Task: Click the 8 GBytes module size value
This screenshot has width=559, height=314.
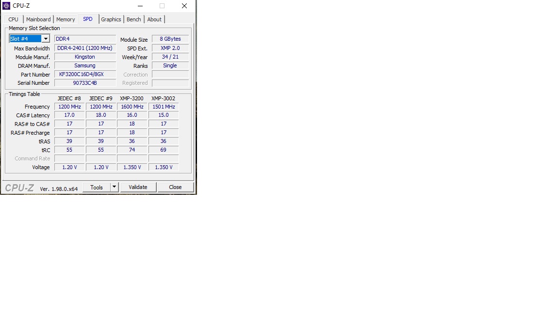Action: click(170, 39)
